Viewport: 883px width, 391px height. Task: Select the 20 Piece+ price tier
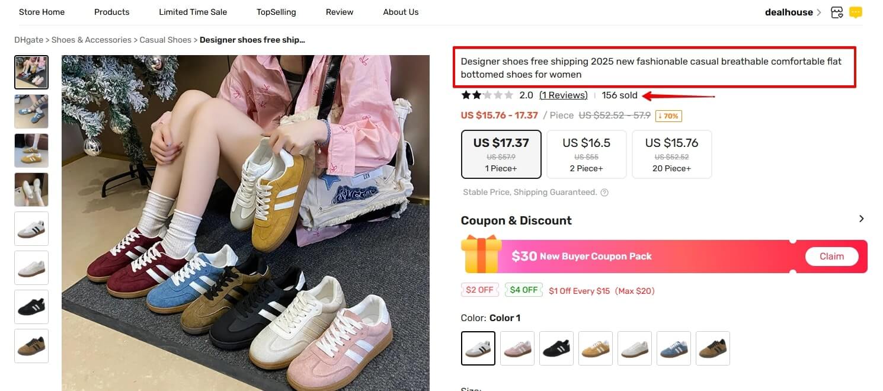(x=672, y=154)
